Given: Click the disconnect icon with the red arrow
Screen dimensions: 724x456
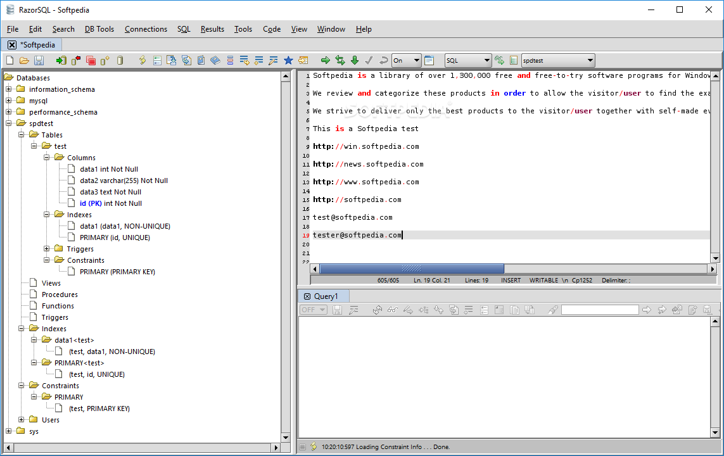Looking at the screenshot, I should 76,60.
